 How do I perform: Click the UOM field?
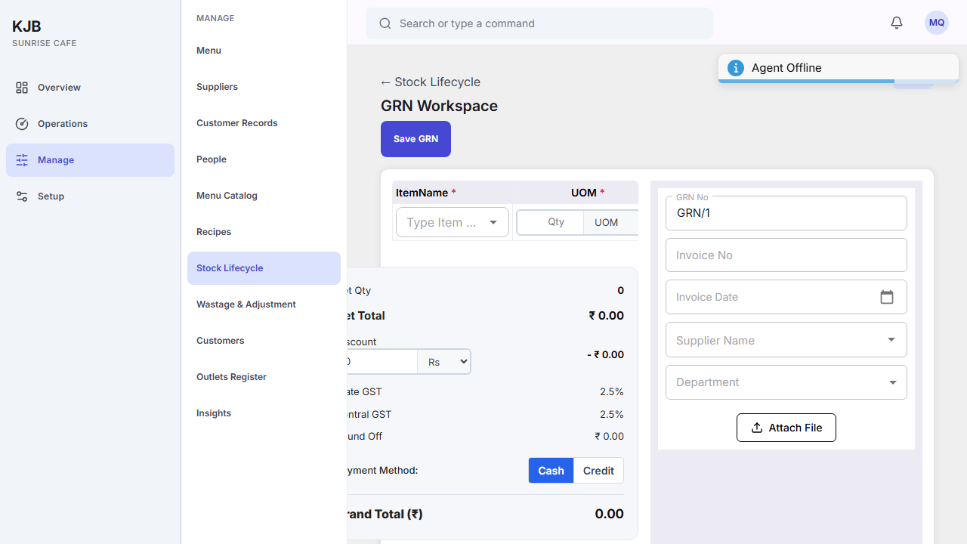click(611, 222)
